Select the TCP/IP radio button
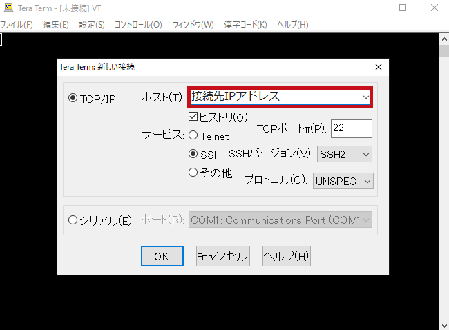 pyautogui.click(x=73, y=98)
